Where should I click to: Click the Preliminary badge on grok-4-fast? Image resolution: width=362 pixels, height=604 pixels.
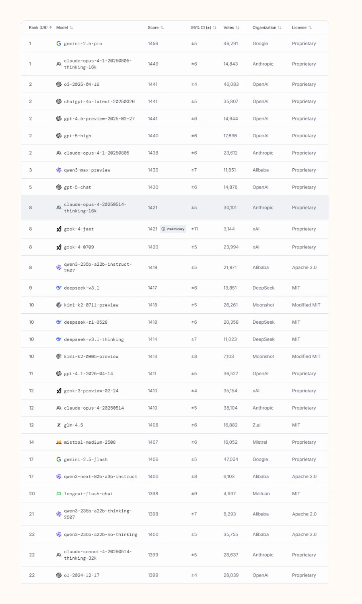point(173,229)
